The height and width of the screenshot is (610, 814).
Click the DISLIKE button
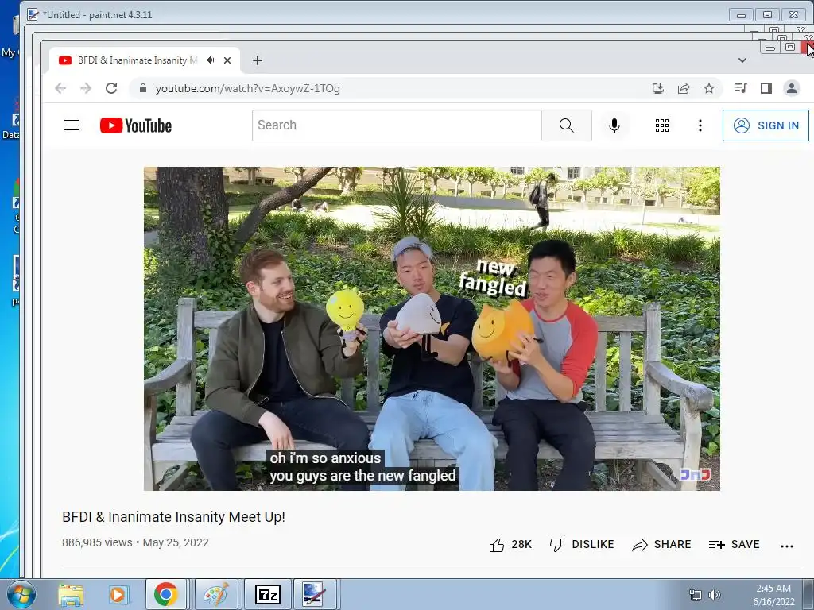coord(582,545)
